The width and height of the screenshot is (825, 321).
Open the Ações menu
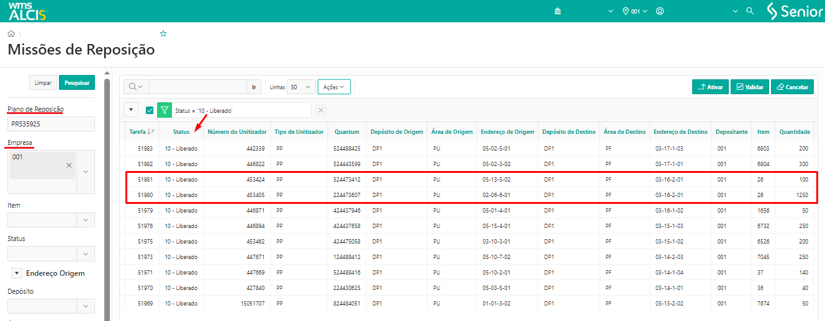334,87
